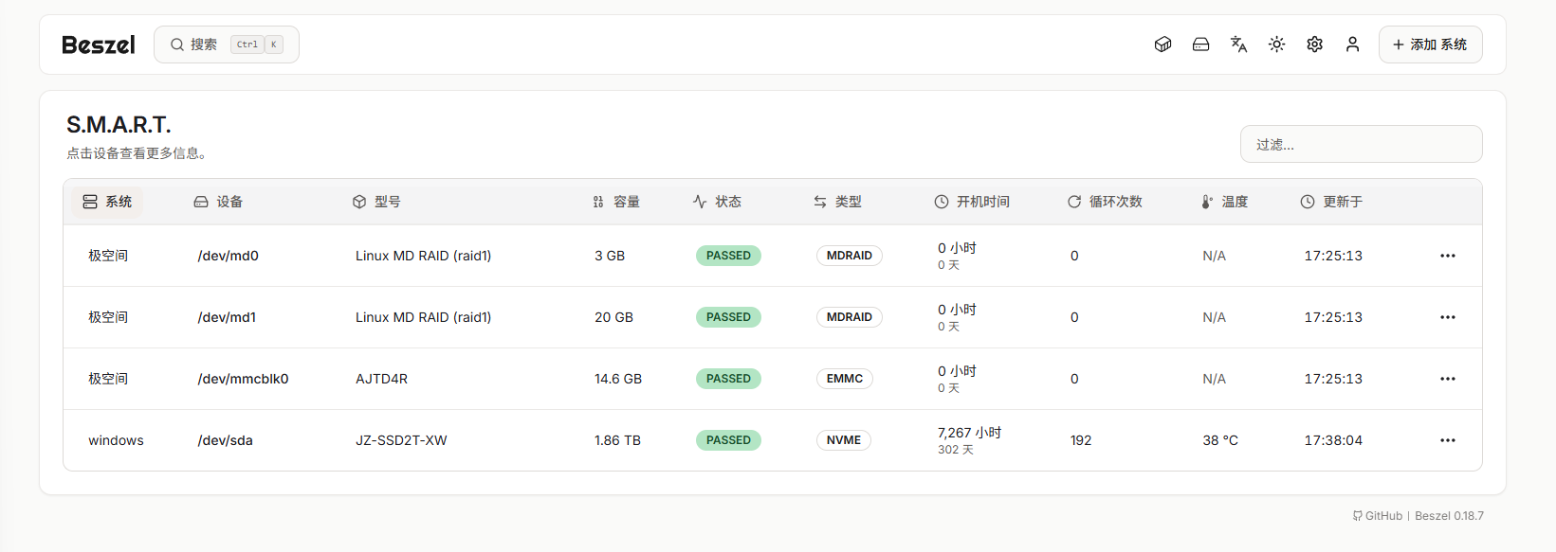Open the 搜索 search box
The width and height of the screenshot is (1556, 552).
(x=226, y=45)
